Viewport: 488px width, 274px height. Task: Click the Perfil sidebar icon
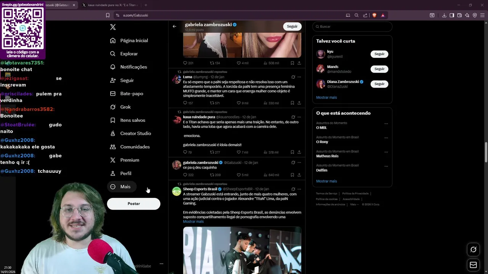[113, 174]
